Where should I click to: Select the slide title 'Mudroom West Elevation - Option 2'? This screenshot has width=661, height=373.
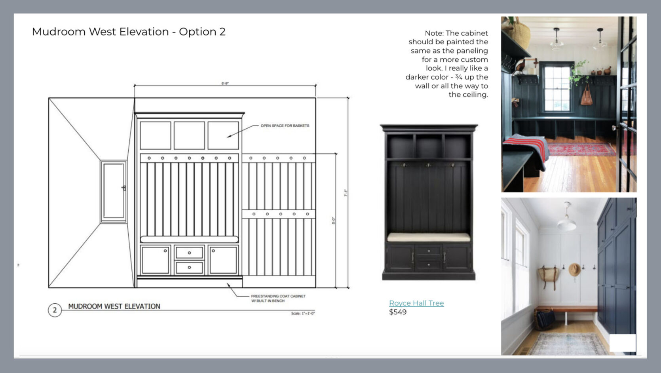[x=129, y=32]
